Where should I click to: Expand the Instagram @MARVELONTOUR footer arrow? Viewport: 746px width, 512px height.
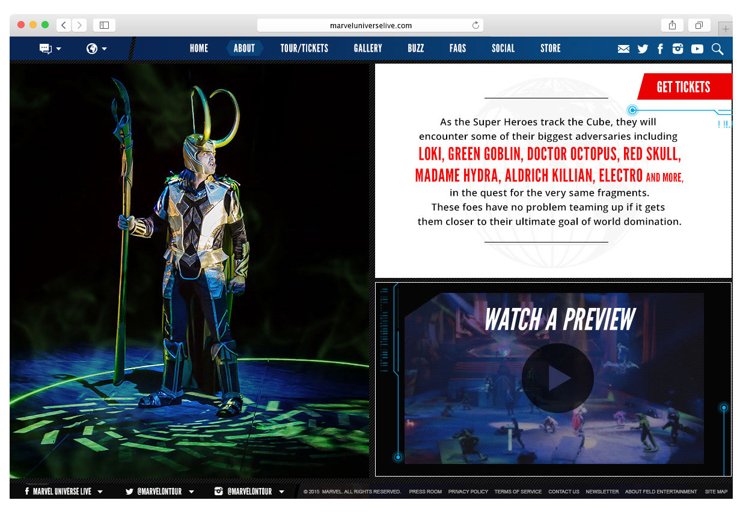point(281,492)
